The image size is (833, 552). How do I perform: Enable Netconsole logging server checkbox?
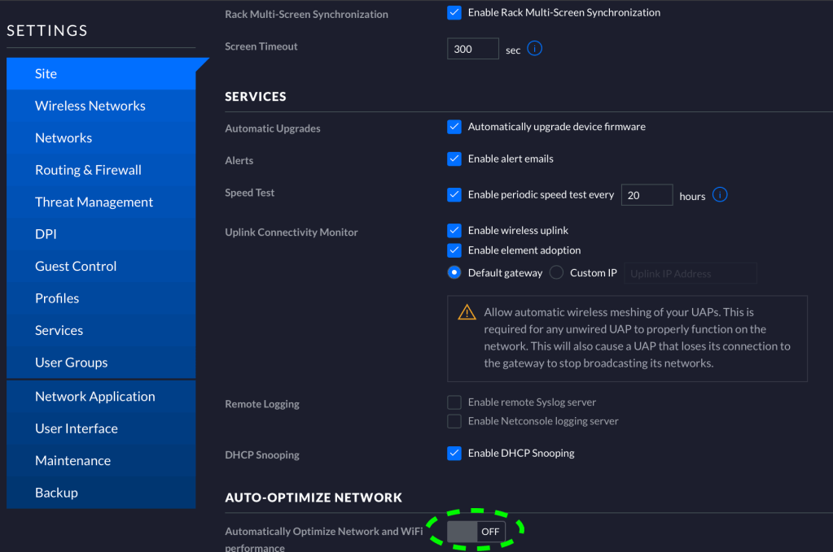[454, 421]
